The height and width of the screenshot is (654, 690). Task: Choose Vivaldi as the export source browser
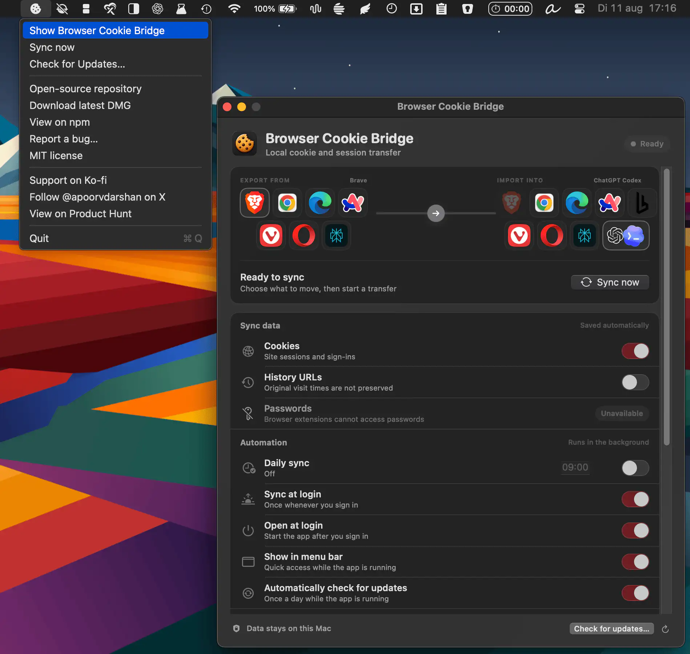(x=271, y=235)
